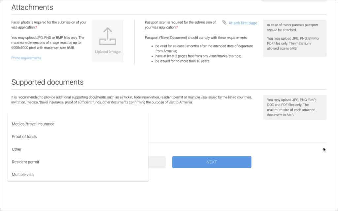Click 'Facial photo is required' text

coord(49,25)
